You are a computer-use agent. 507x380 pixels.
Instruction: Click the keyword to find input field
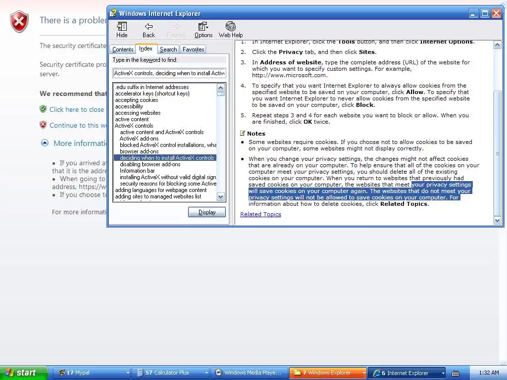169,73
